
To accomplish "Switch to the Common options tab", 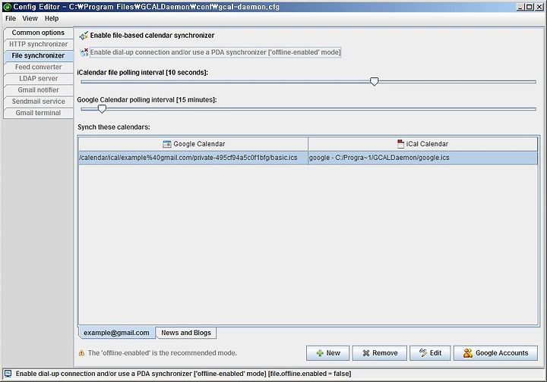I will (38, 33).
